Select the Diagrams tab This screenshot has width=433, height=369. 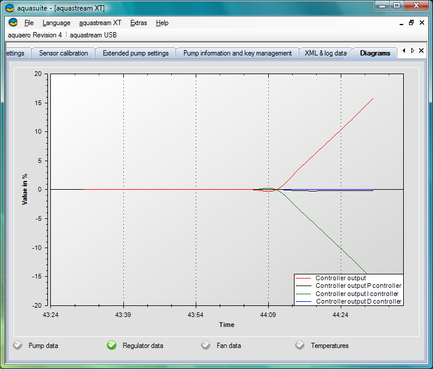point(375,53)
